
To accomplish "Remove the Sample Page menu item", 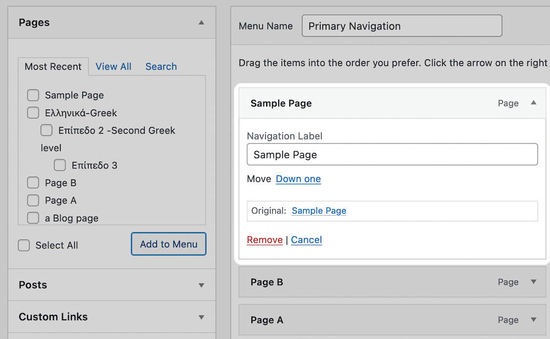I will click(x=265, y=240).
